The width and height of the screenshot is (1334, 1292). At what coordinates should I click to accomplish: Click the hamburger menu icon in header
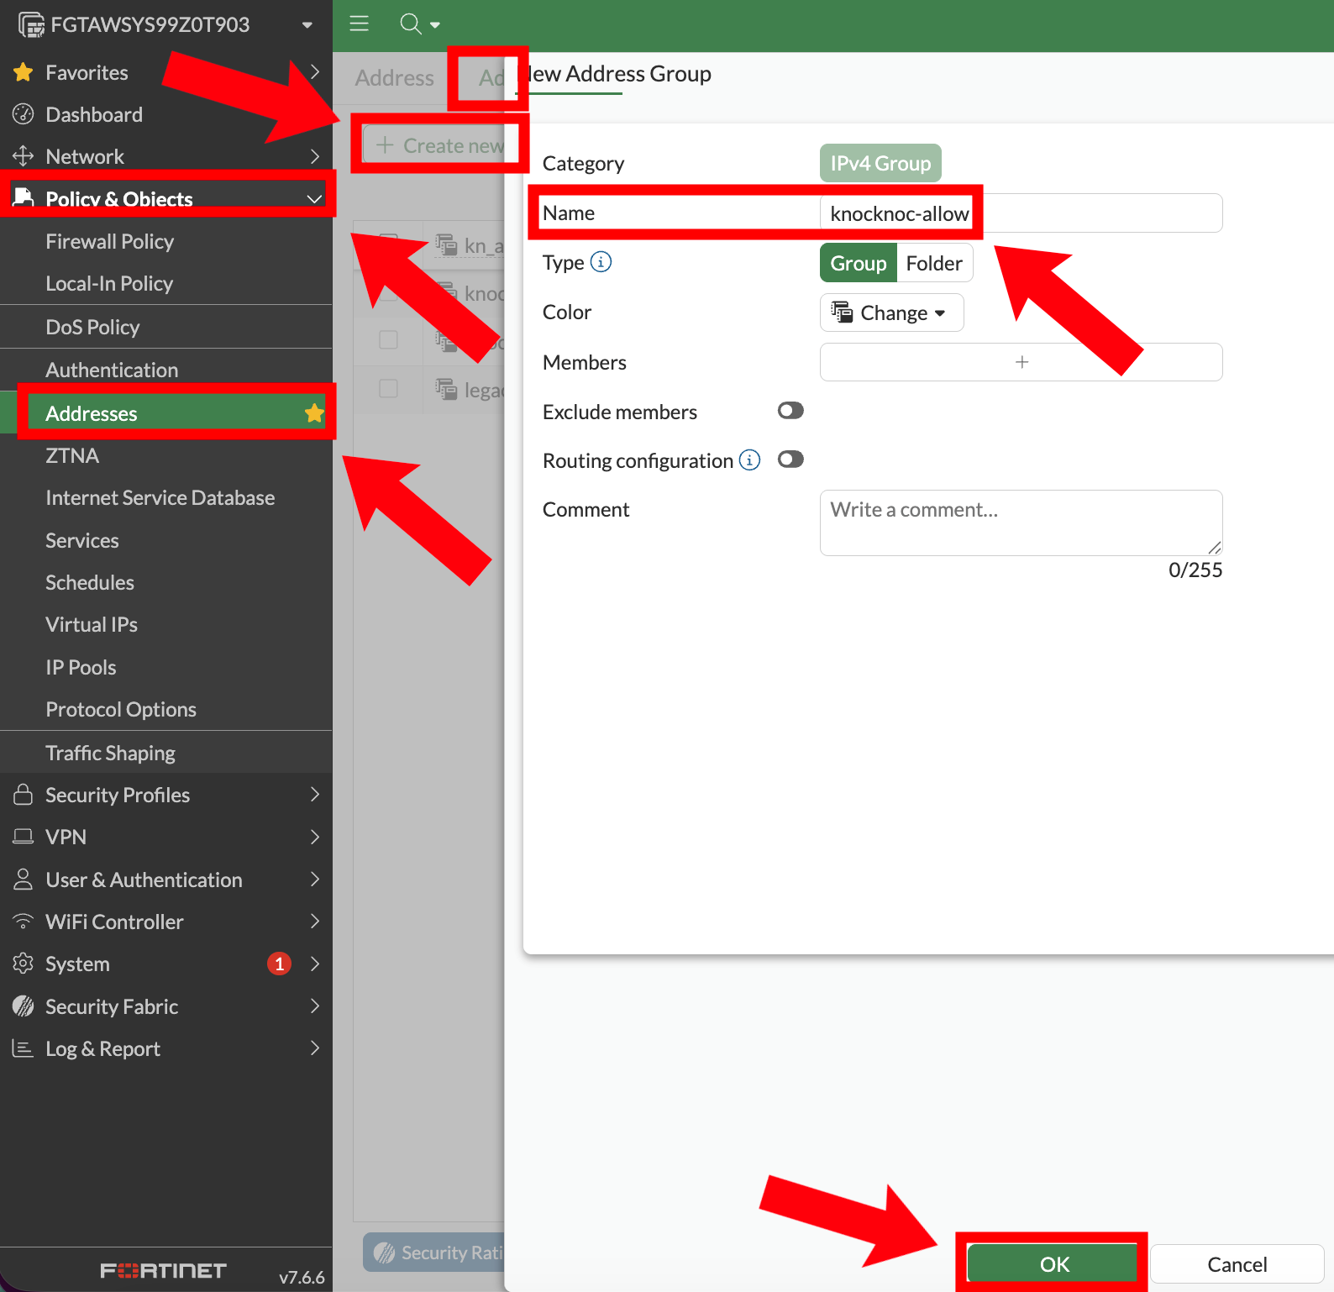point(360,24)
